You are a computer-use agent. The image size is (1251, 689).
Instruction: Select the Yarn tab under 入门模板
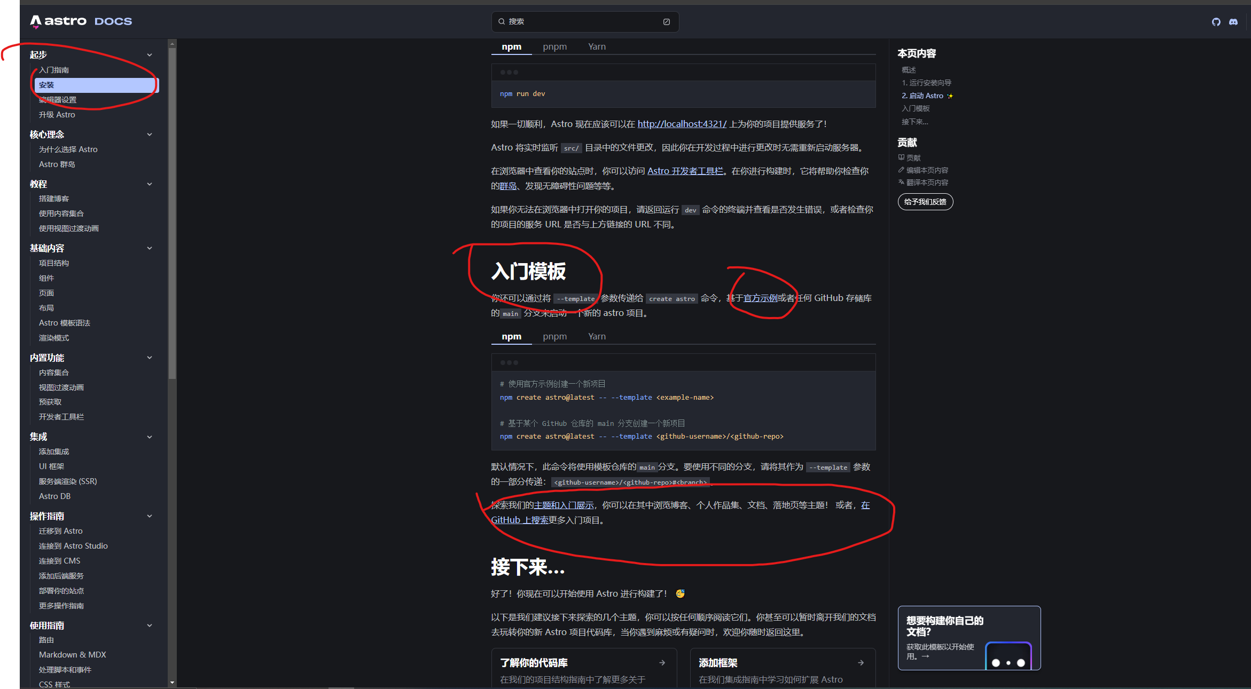[597, 337]
